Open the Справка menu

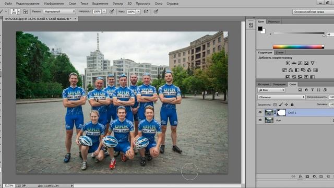pos(172,4)
